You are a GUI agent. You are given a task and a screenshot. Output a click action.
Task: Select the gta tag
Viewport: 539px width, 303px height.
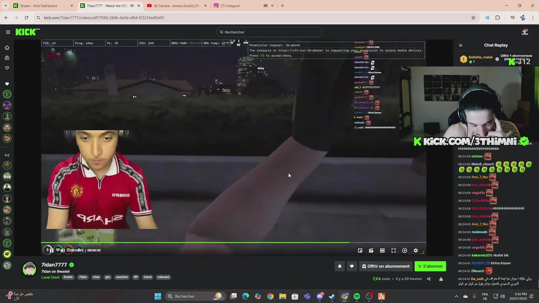pos(108,277)
